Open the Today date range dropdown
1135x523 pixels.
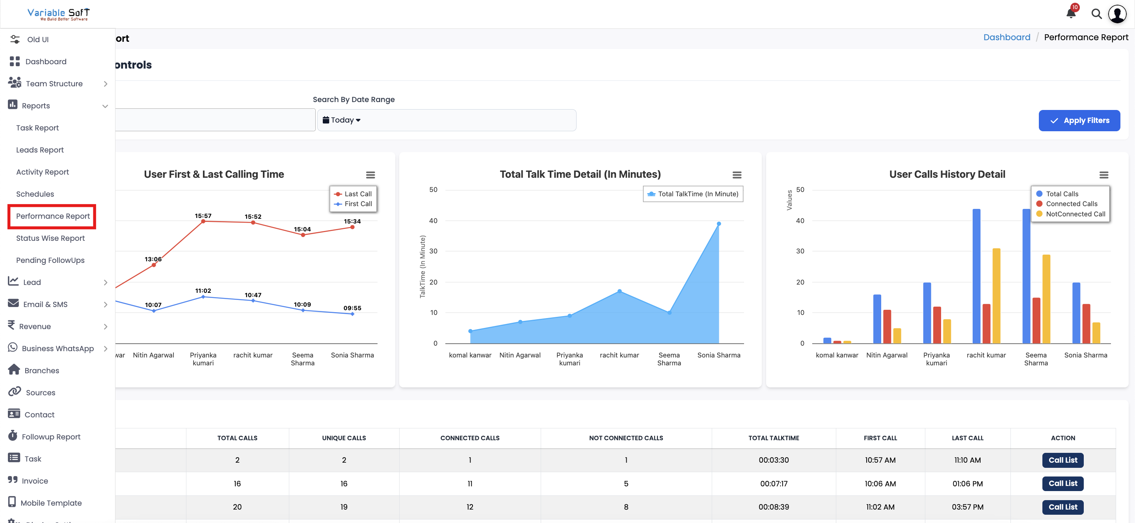(342, 120)
